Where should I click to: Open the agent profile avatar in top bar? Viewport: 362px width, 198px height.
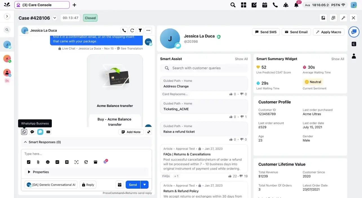click(354, 5)
